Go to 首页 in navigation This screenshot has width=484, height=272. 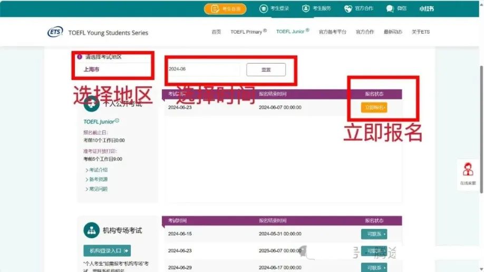tap(216, 32)
